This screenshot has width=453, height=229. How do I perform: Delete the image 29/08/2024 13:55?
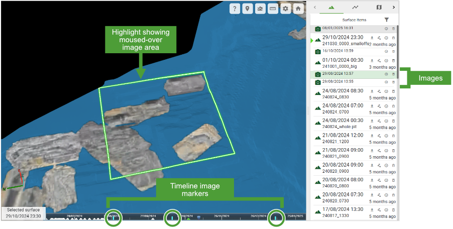(393, 82)
